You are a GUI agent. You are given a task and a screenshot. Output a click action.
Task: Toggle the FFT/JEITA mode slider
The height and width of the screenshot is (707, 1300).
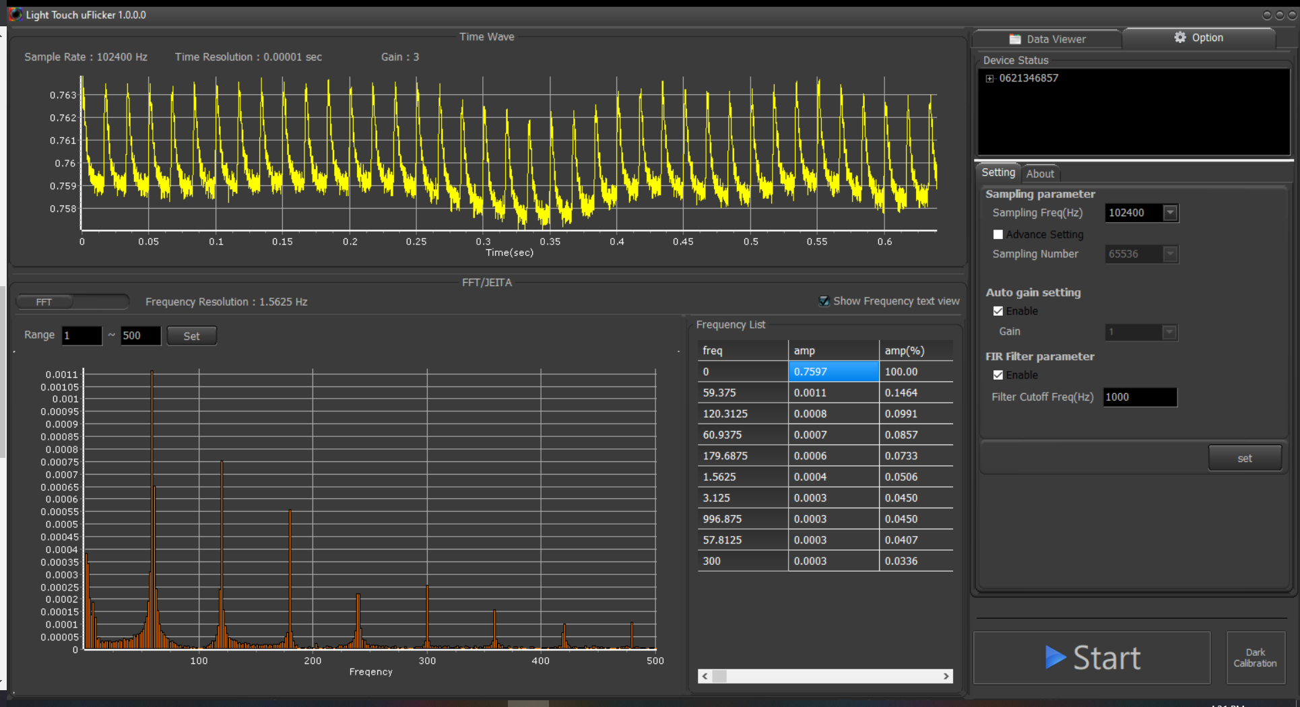pos(72,302)
